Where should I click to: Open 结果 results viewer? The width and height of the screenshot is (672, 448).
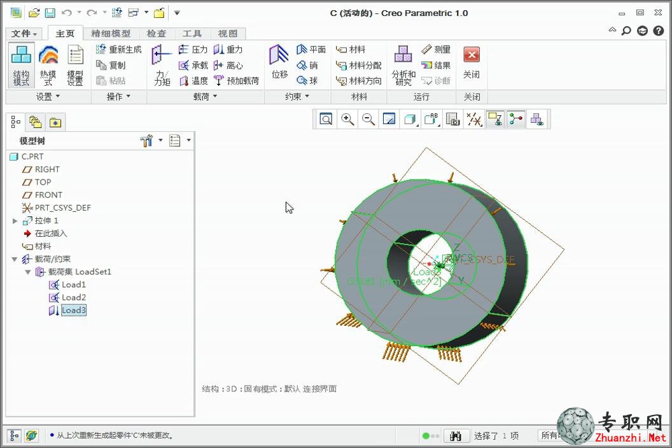point(436,65)
